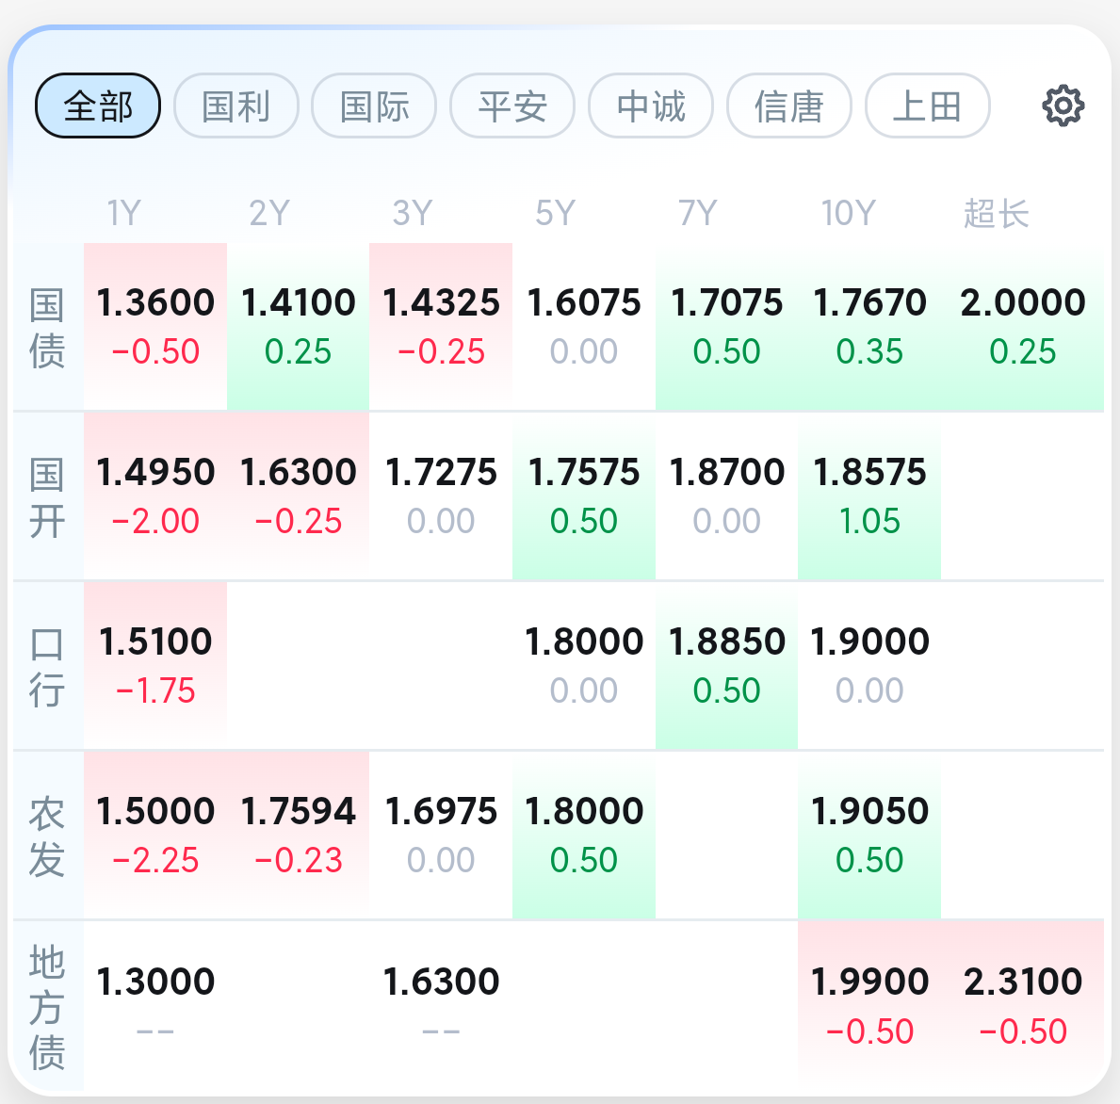Open the 国债 1Y cell 1.3600
The height and width of the screenshot is (1104, 1120).
pyautogui.click(x=155, y=326)
